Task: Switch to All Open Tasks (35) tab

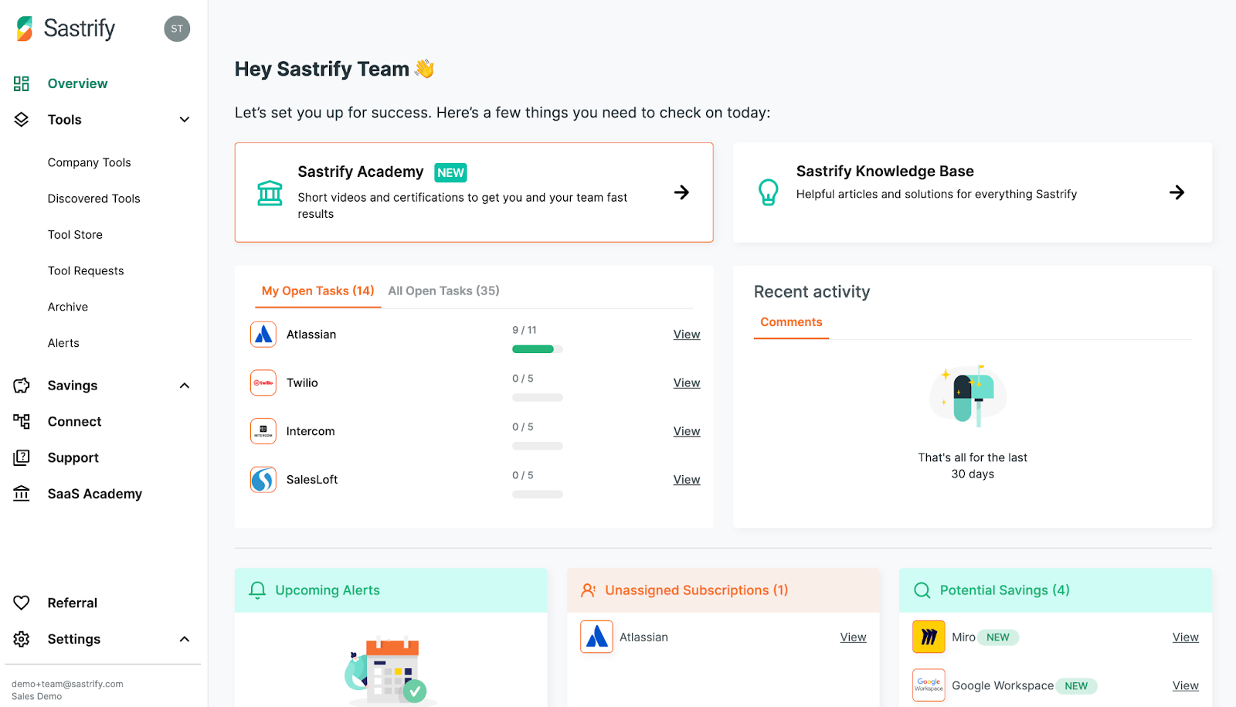Action: click(443, 291)
